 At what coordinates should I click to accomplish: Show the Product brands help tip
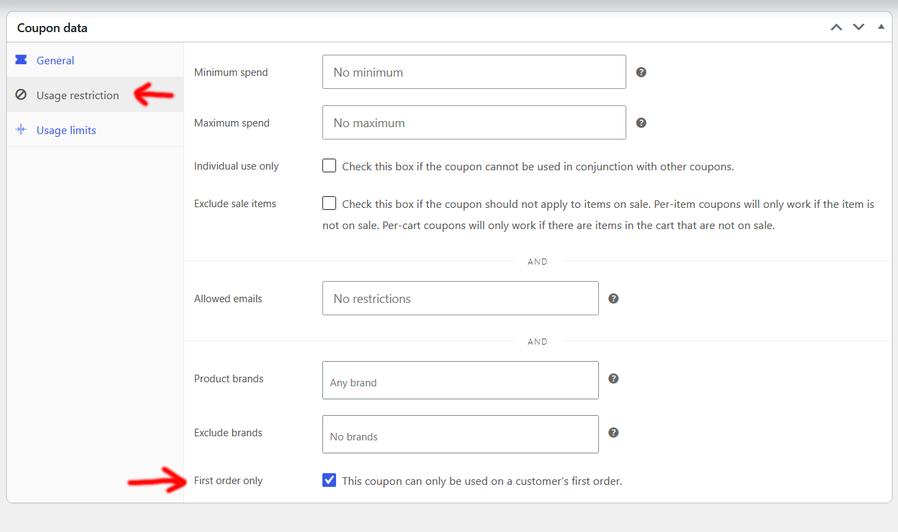[x=614, y=378]
